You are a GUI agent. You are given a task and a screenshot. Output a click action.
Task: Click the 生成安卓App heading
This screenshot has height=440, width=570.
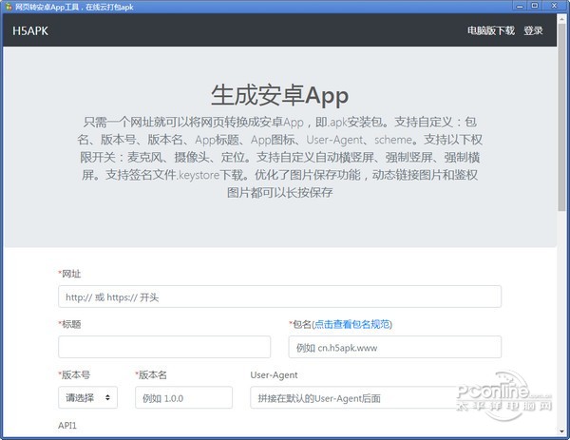pos(279,95)
